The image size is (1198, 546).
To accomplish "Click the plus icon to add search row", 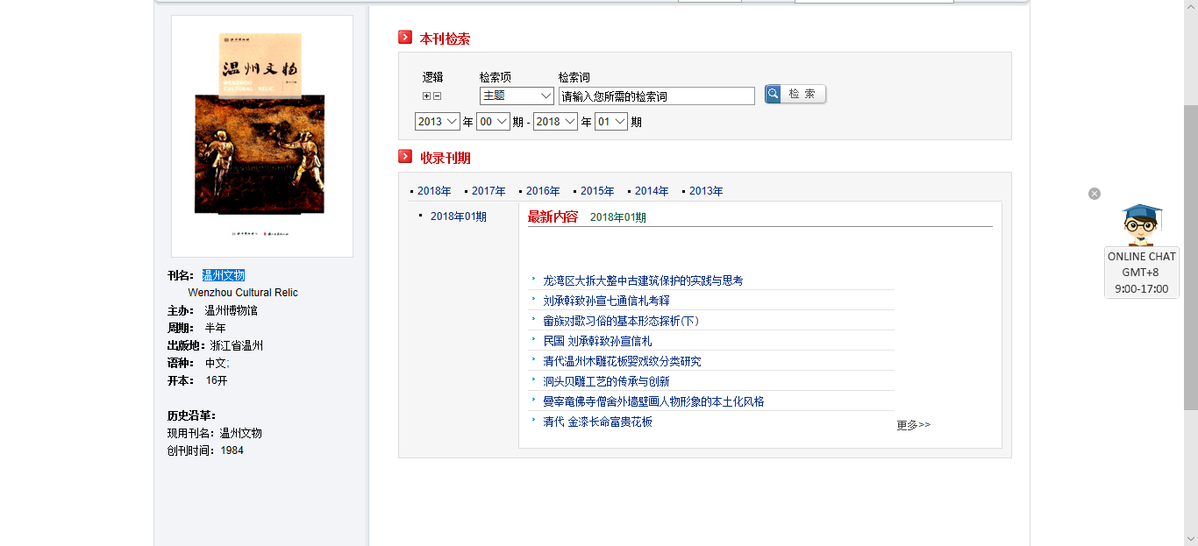I will (x=427, y=96).
